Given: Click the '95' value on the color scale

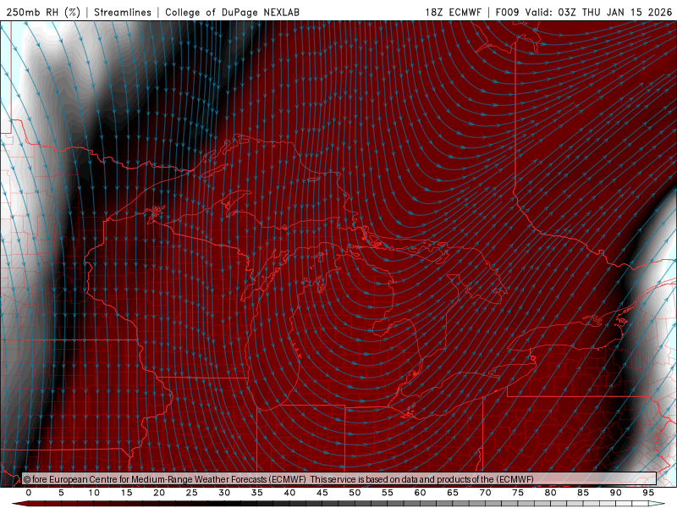Looking at the screenshot, I should (648, 493).
